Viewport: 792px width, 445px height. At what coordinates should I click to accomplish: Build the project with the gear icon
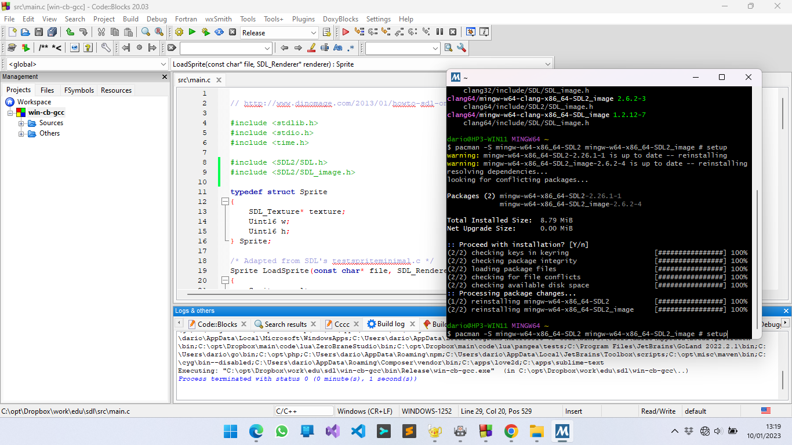(x=179, y=32)
